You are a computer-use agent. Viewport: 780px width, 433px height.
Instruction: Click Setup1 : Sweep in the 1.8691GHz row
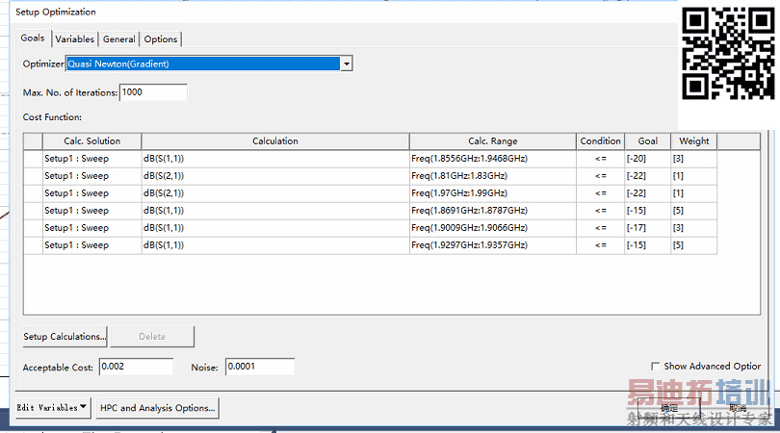pos(92,211)
